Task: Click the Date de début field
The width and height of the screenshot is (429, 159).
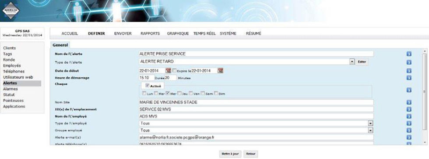Action: click(x=152, y=71)
